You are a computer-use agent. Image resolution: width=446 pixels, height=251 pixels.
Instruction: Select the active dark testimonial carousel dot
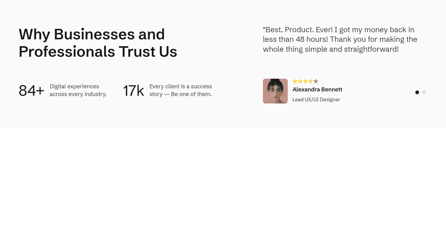click(417, 92)
